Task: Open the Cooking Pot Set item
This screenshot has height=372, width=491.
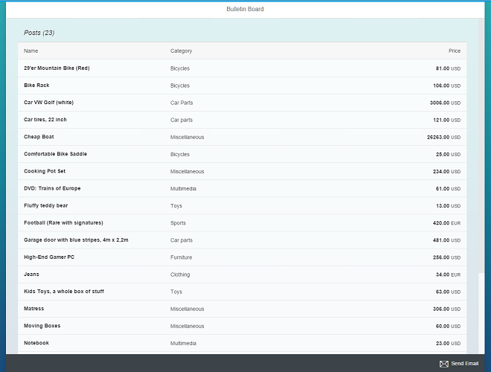Action: click(x=45, y=171)
